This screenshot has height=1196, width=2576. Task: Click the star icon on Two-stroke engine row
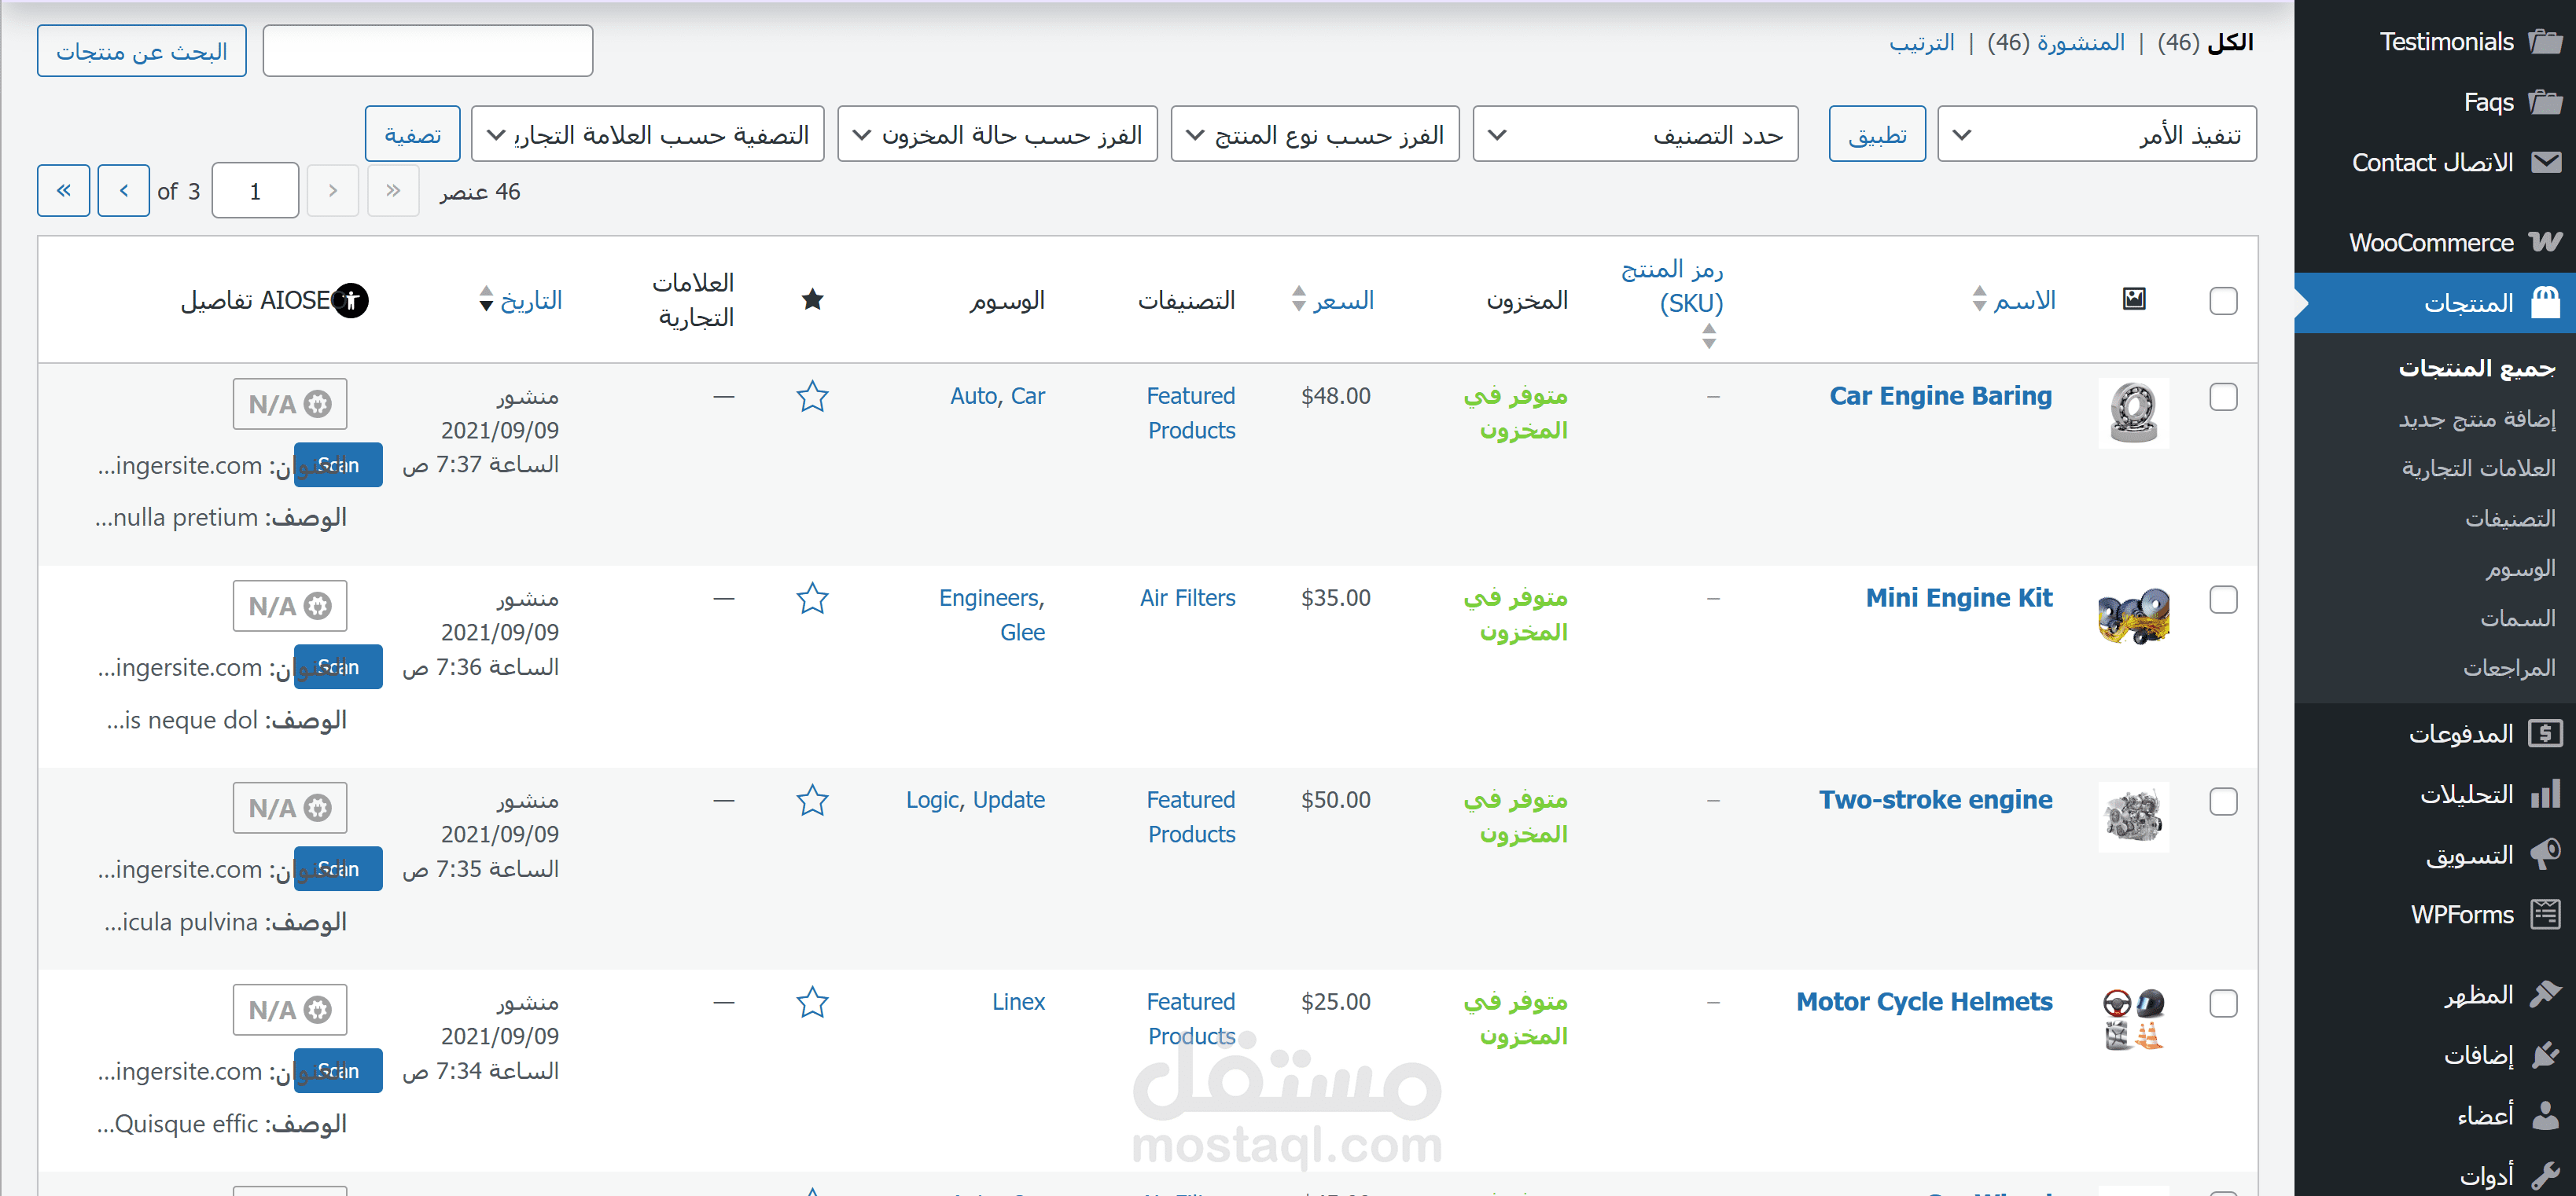coord(812,800)
